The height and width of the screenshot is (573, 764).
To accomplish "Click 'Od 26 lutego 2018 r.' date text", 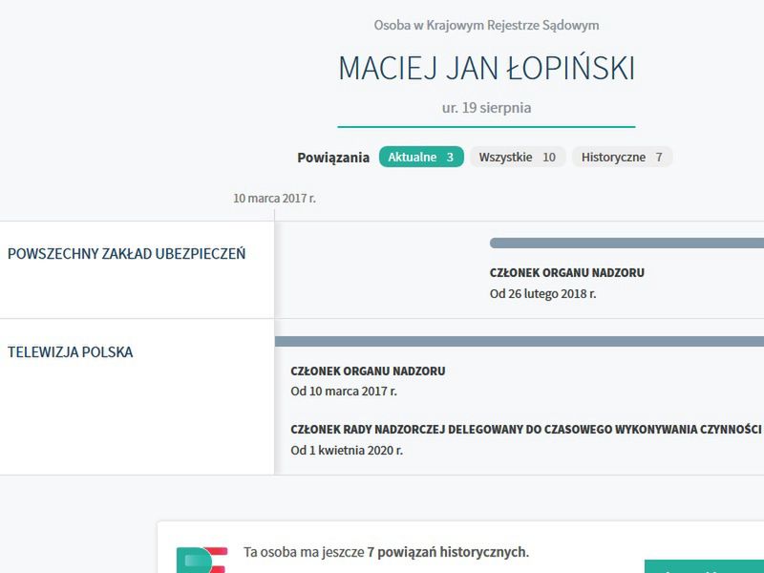I will tap(542, 294).
